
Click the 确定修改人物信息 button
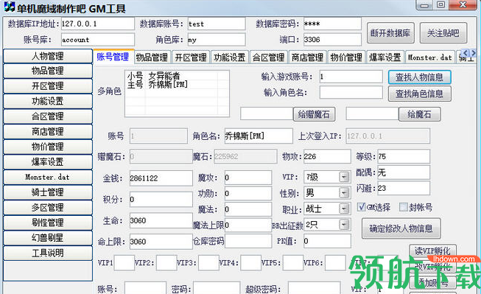[x=401, y=228]
